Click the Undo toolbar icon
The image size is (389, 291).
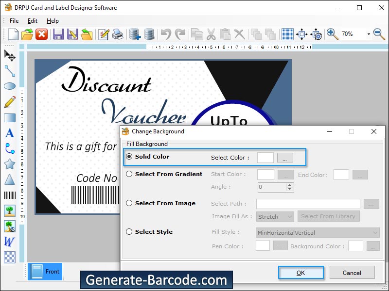[165, 33]
